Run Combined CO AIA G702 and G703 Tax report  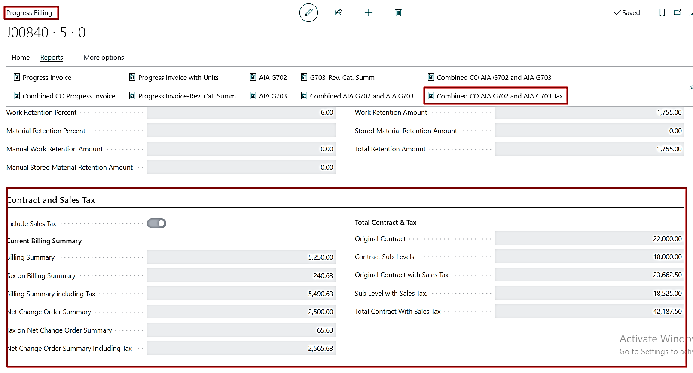coord(500,96)
